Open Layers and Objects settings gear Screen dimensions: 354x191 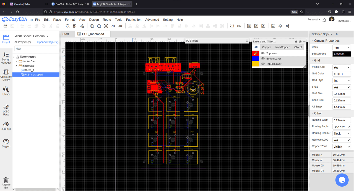pos(300,42)
